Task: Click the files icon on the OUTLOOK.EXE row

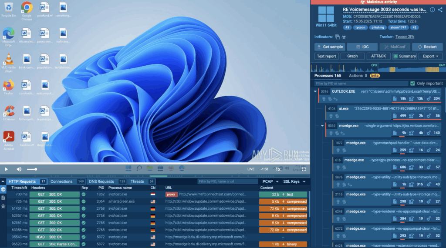Action: [395, 99]
